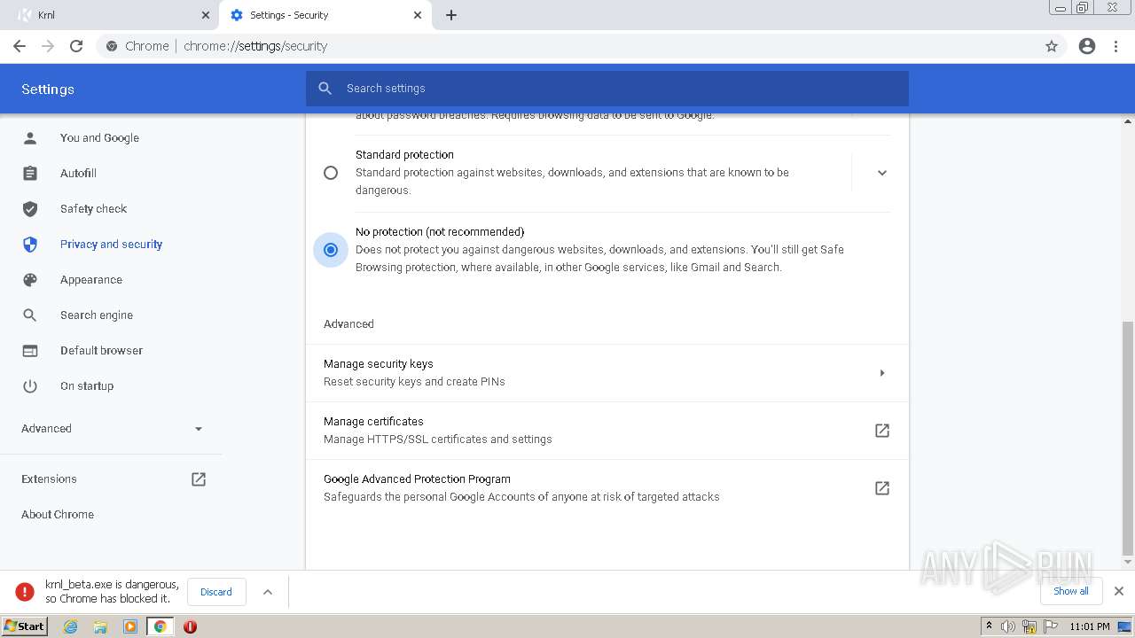
Task: Click the volume speaker tray icon
Action: click(x=1008, y=626)
